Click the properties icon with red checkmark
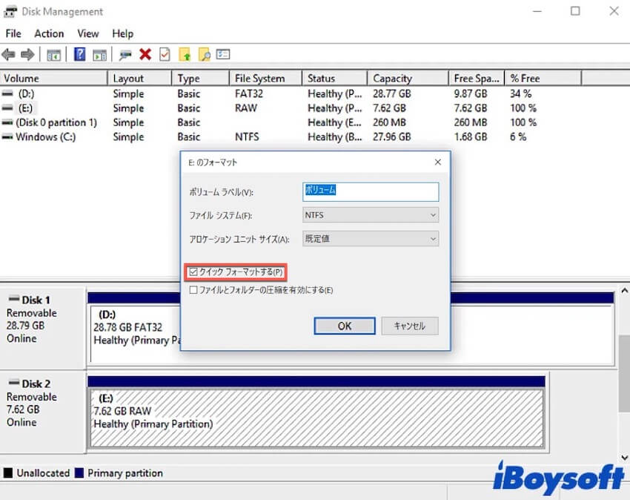Image resolution: width=630 pixels, height=500 pixels. pyautogui.click(x=165, y=55)
